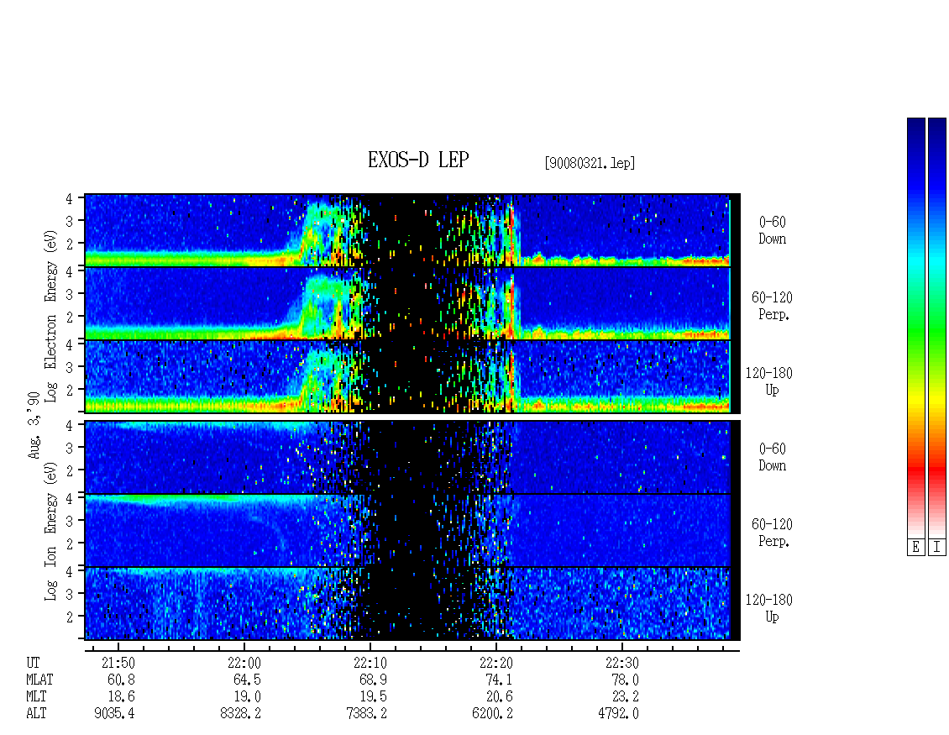
Task: Click the UT time value "22:20"
Action: pos(496,663)
